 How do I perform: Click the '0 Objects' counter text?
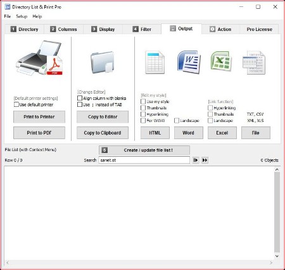pos(269,160)
